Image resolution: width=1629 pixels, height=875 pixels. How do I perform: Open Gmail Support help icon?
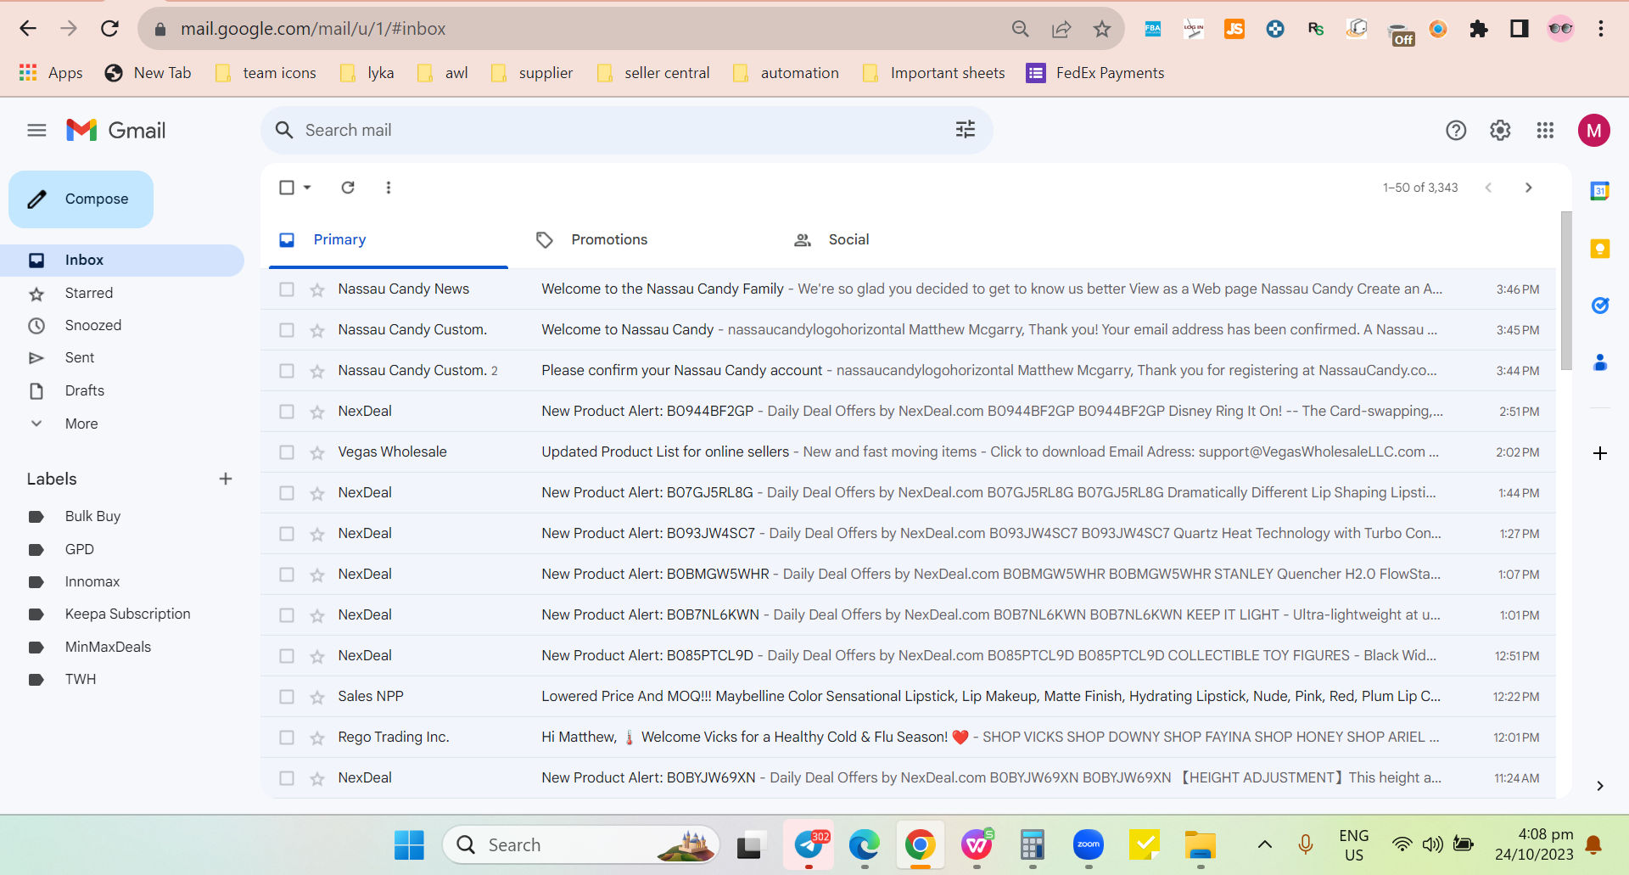(x=1456, y=130)
